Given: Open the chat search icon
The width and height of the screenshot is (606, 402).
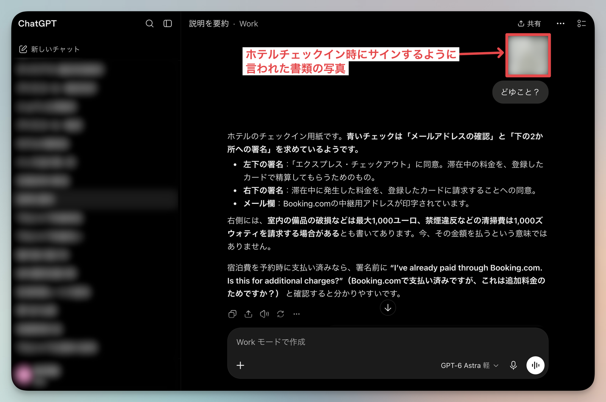Looking at the screenshot, I should click(150, 23).
